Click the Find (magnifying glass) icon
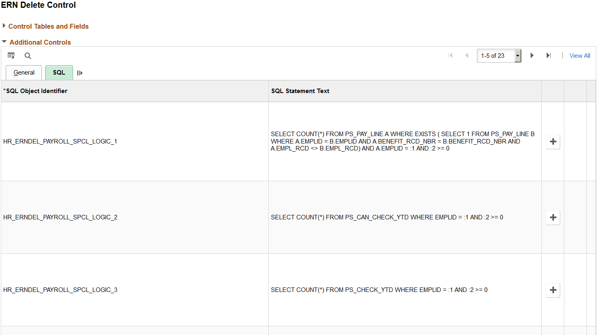 (27, 55)
